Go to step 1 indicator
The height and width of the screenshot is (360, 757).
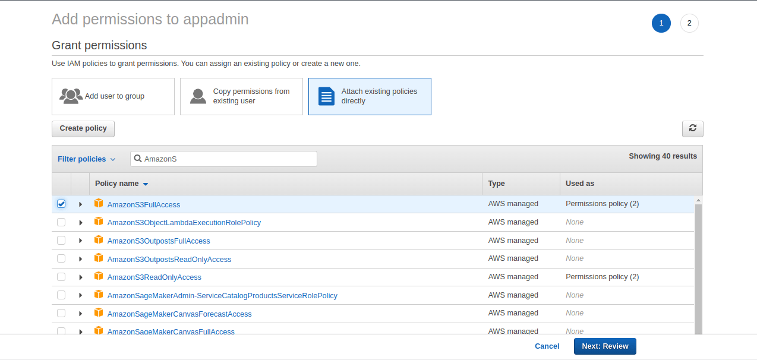tap(661, 23)
